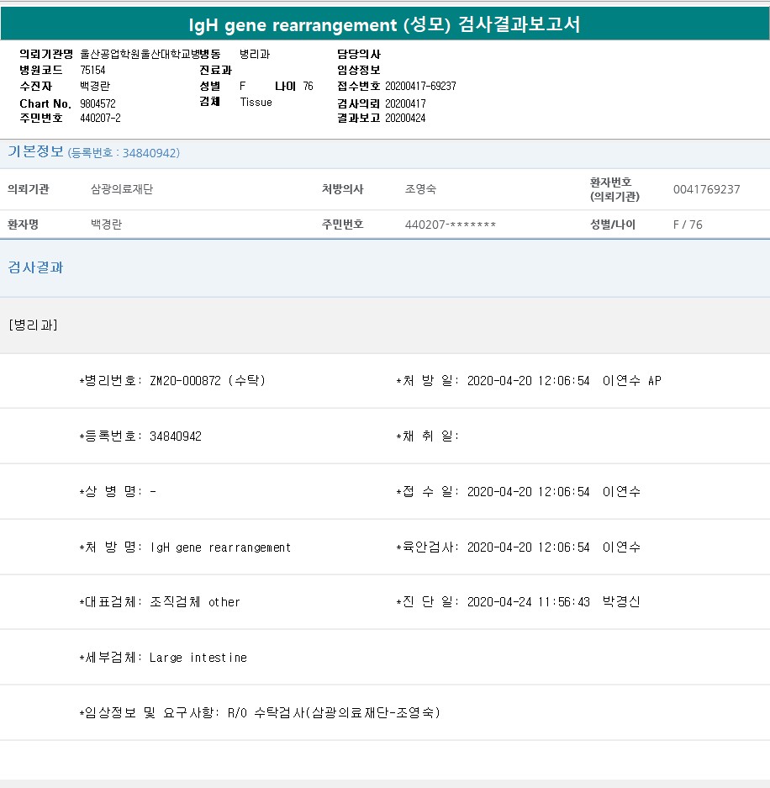This screenshot has width=770, height=788.
Task: Click the report title 'IgH gene rearrangement (성모) 검사결과보고서'
Action: 385,24
